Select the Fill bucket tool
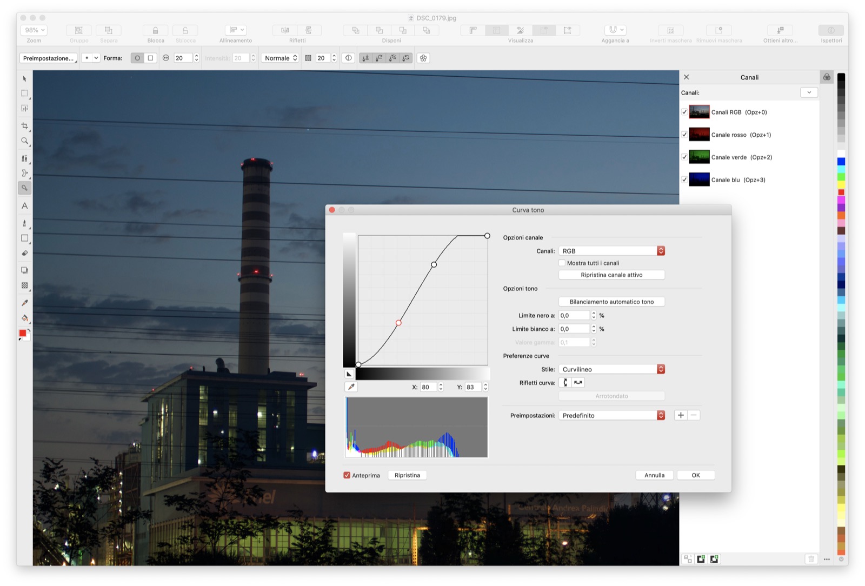The height and width of the screenshot is (586, 865). [x=24, y=318]
